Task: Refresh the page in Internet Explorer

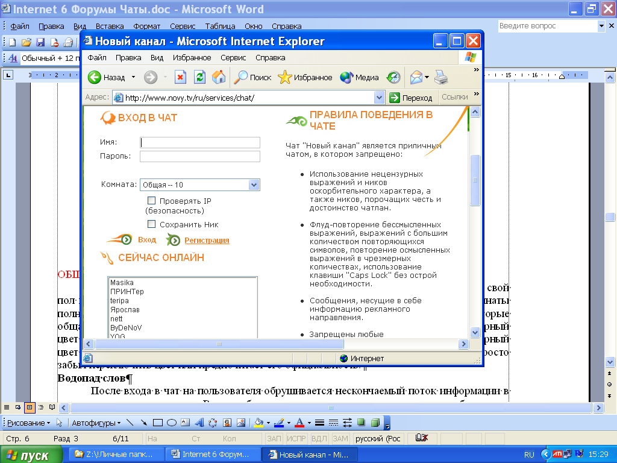Action: click(x=200, y=77)
